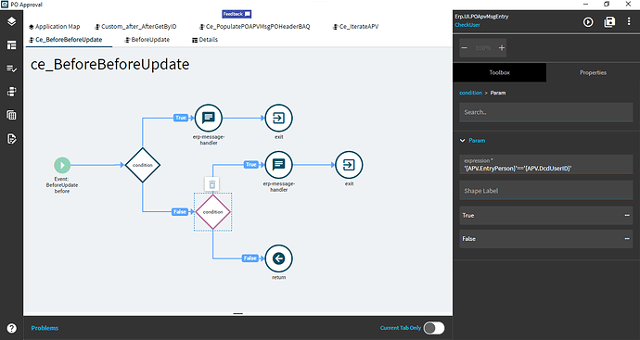This screenshot has width=640, height=340.
Task: Click the Search input in Toolbox
Action: (546, 112)
